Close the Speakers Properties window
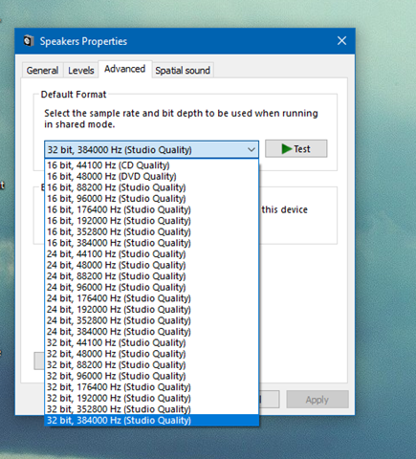The image size is (416, 459). click(x=341, y=41)
